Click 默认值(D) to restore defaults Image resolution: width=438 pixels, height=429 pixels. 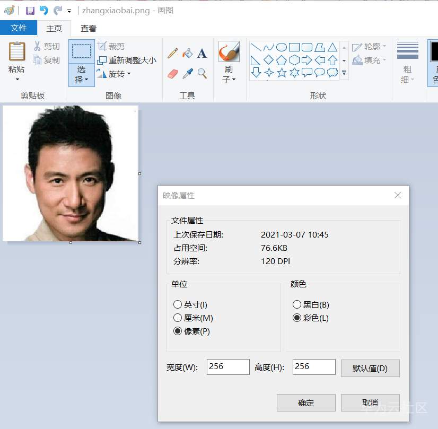[370, 368]
